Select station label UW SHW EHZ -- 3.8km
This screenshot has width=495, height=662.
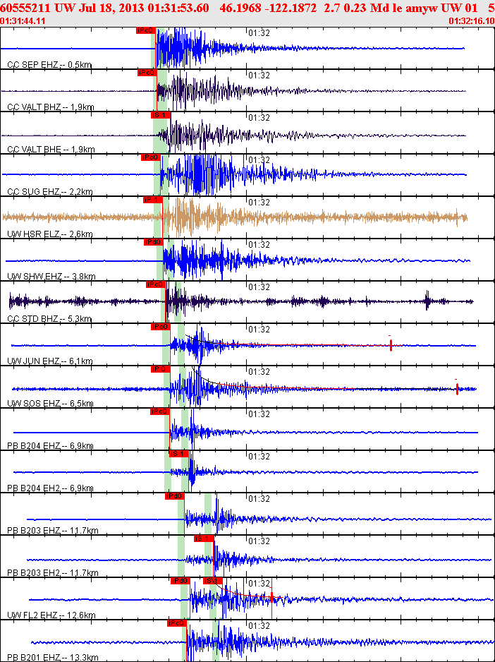tap(51, 277)
